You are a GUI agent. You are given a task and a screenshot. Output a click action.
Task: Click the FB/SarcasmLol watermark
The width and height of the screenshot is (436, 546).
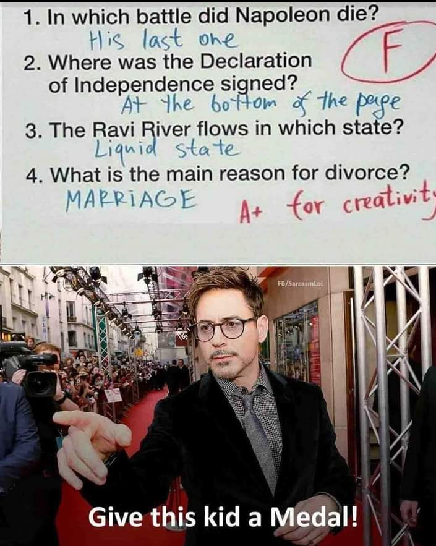[301, 283]
